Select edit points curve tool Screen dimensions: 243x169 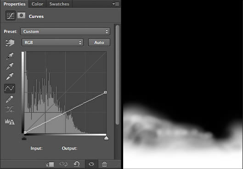[x=10, y=88]
